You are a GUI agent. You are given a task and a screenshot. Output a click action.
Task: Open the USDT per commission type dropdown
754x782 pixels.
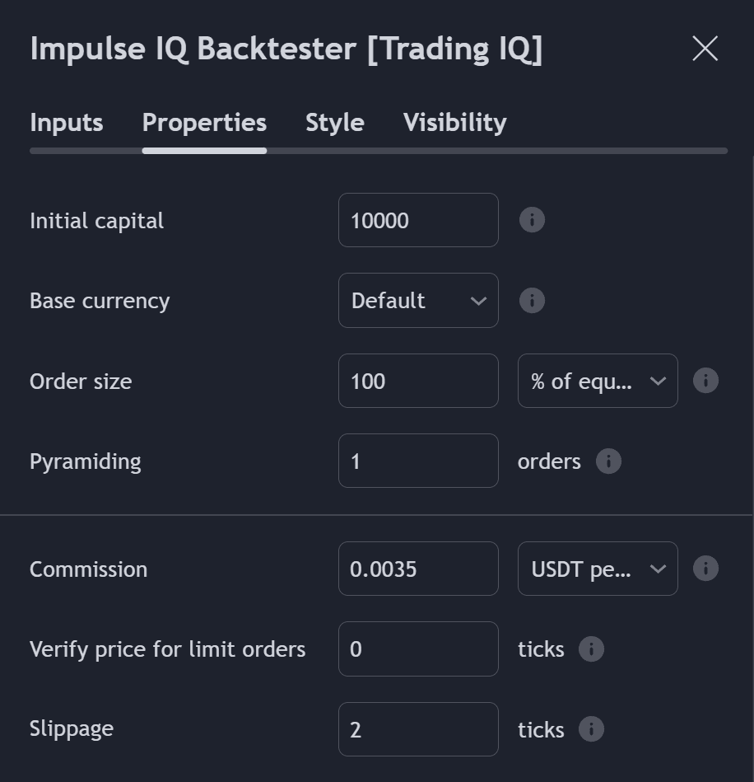(x=598, y=569)
